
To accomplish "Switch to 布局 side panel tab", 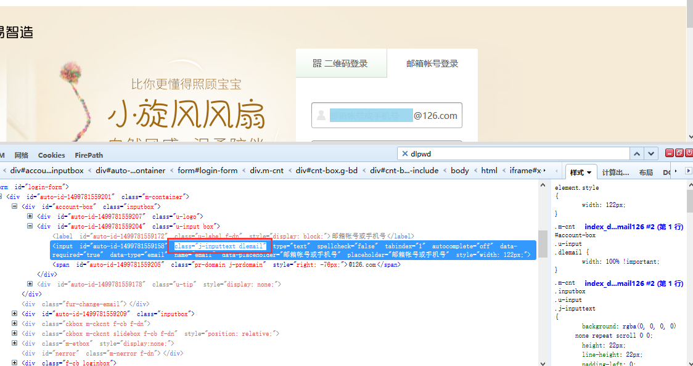I will [x=646, y=172].
